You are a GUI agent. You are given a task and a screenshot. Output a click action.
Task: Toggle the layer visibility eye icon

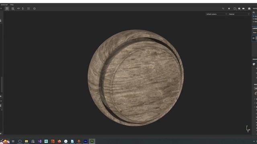point(253,38)
